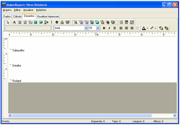
Task: Apply the font color (underlined A)
Action: point(144,28)
